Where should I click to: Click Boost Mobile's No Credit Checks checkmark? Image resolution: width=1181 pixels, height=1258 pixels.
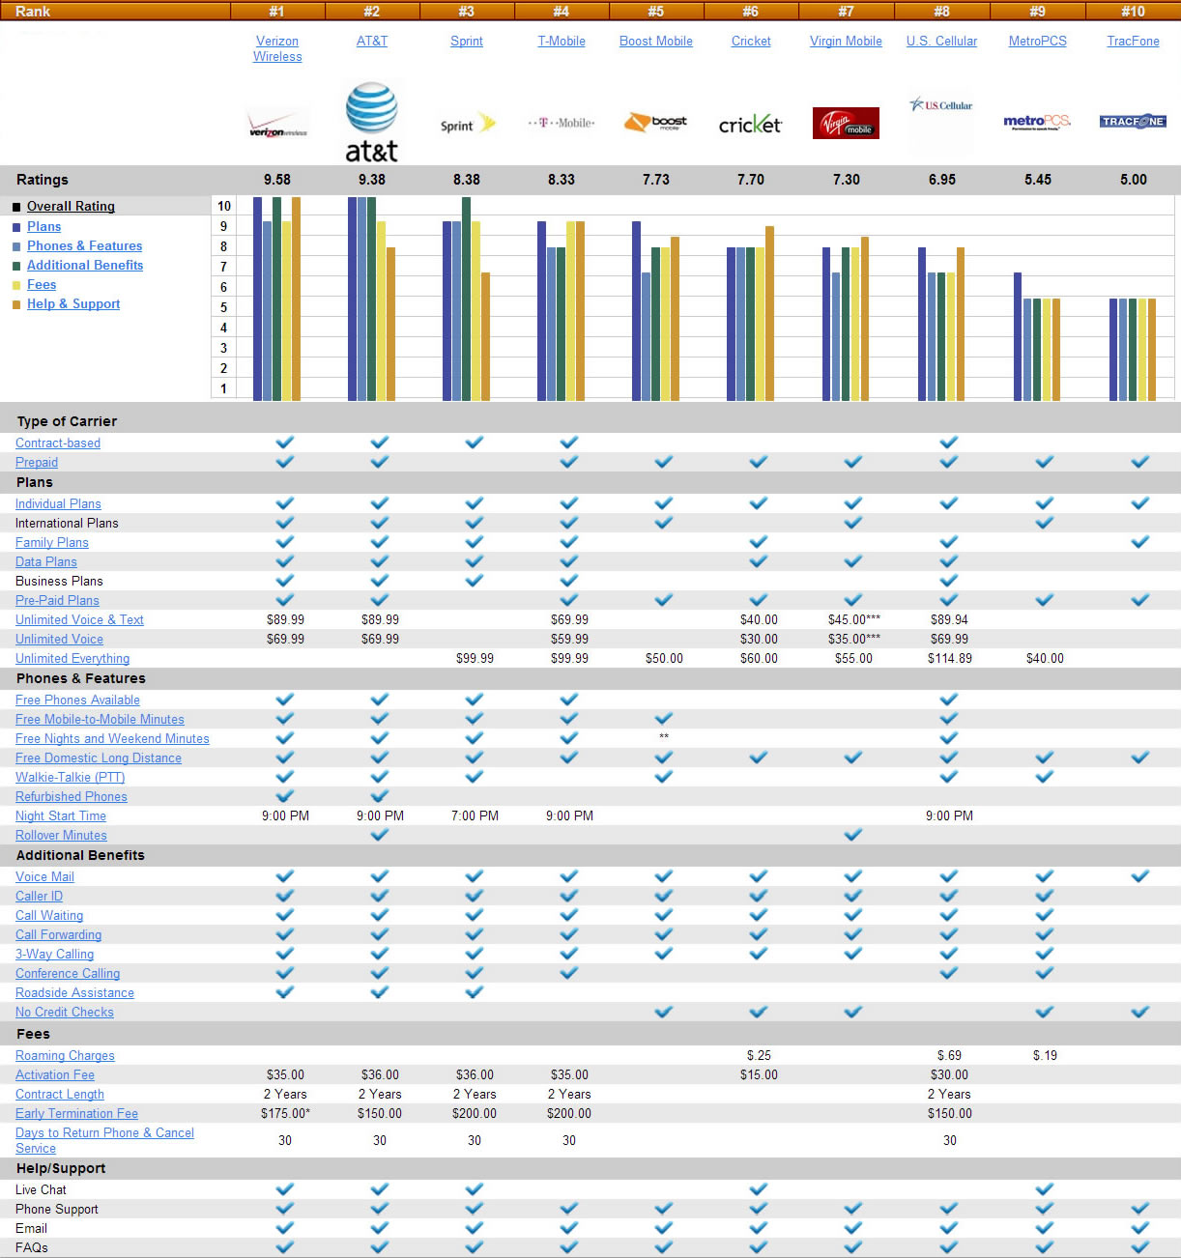click(664, 1012)
